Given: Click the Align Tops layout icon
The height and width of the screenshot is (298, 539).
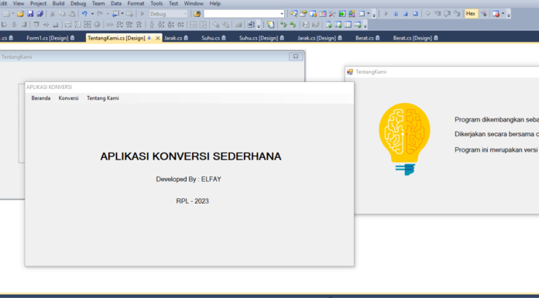Looking at the screenshot, I should tap(36, 25).
